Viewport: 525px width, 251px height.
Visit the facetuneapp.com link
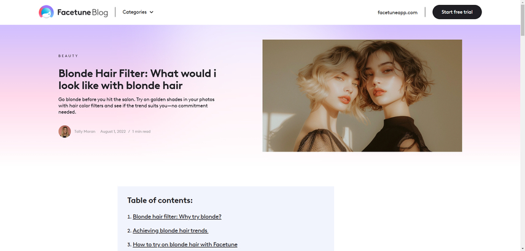click(x=397, y=12)
